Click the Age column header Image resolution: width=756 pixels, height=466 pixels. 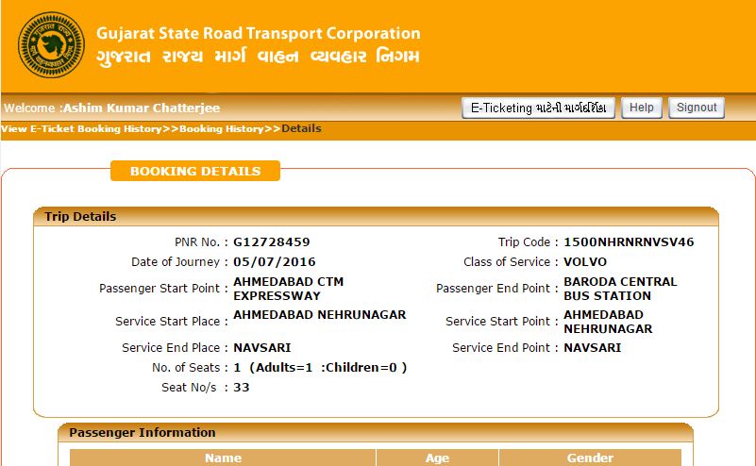tap(437, 458)
